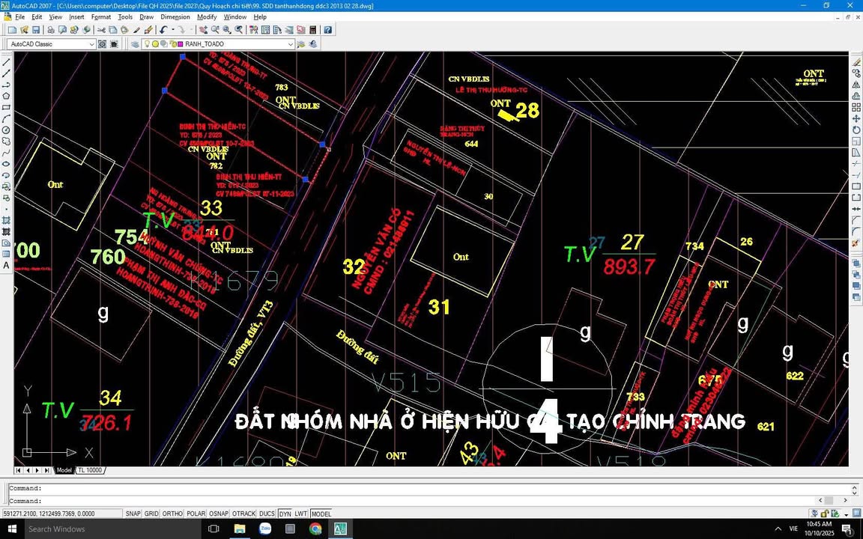
Task: Toggle OSNAP in the status bar
Action: pos(218,514)
